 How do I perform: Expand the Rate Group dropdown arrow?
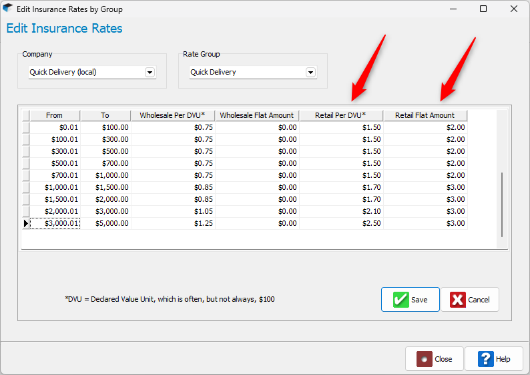(x=310, y=72)
